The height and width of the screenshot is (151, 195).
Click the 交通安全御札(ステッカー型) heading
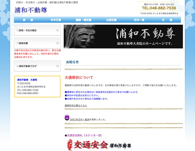(84, 136)
